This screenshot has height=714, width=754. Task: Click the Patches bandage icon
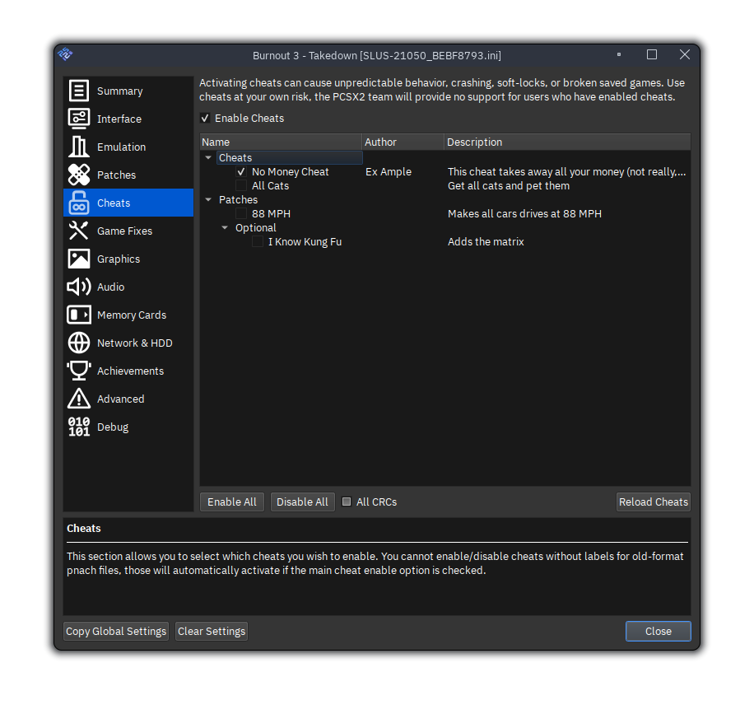tap(79, 175)
